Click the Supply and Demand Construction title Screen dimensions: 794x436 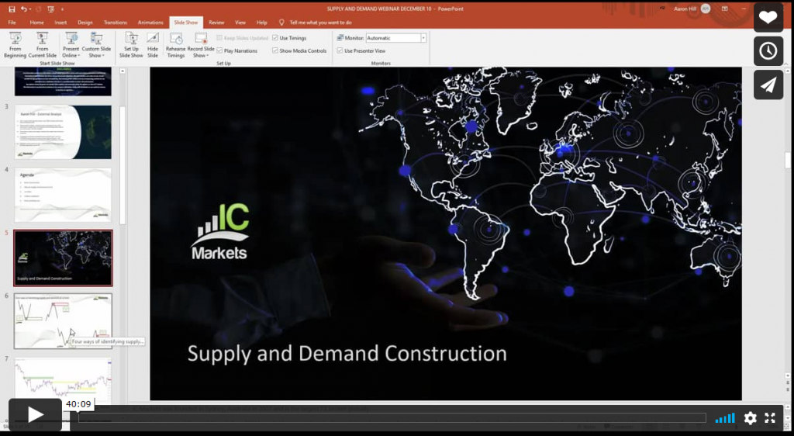click(x=347, y=353)
